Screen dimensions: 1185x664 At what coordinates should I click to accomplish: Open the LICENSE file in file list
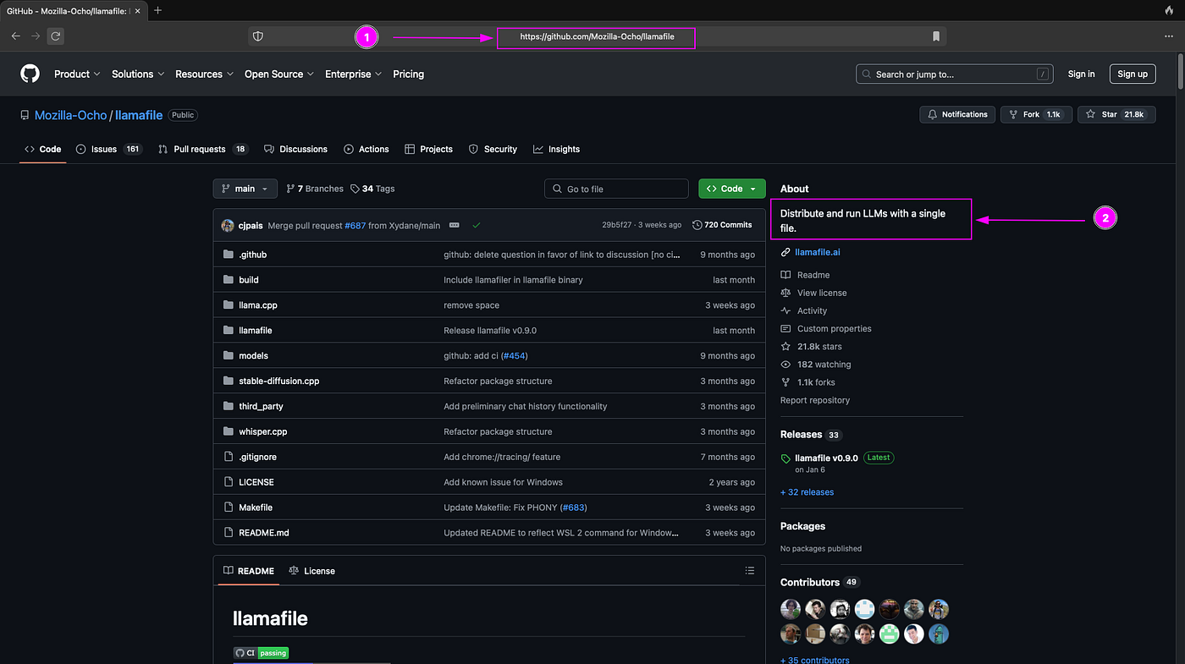click(x=256, y=482)
